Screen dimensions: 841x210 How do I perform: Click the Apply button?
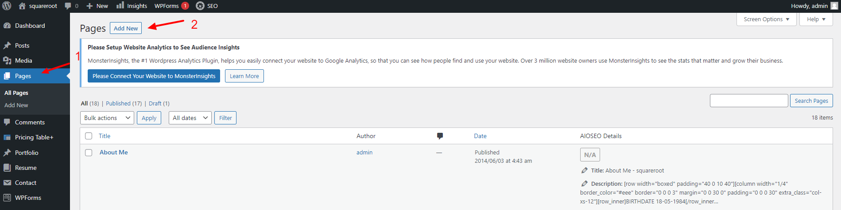pos(149,118)
